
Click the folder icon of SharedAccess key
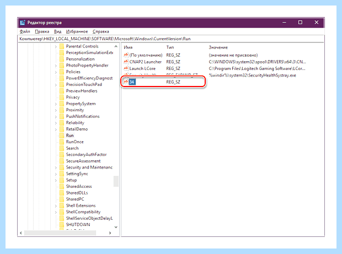click(x=62, y=186)
